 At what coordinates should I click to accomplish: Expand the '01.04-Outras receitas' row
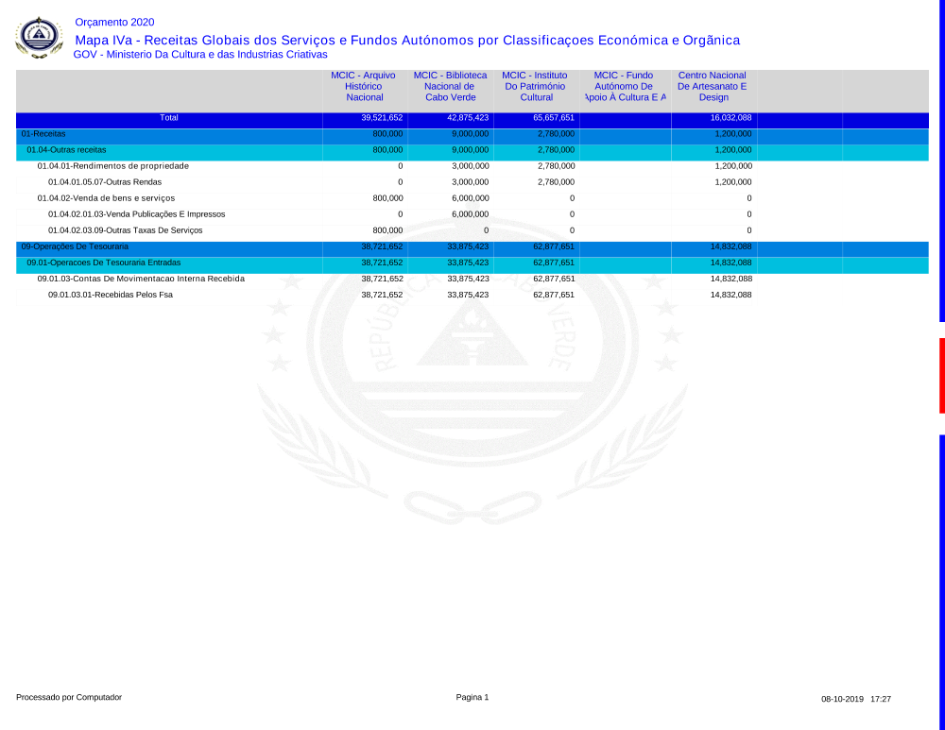tap(66, 150)
